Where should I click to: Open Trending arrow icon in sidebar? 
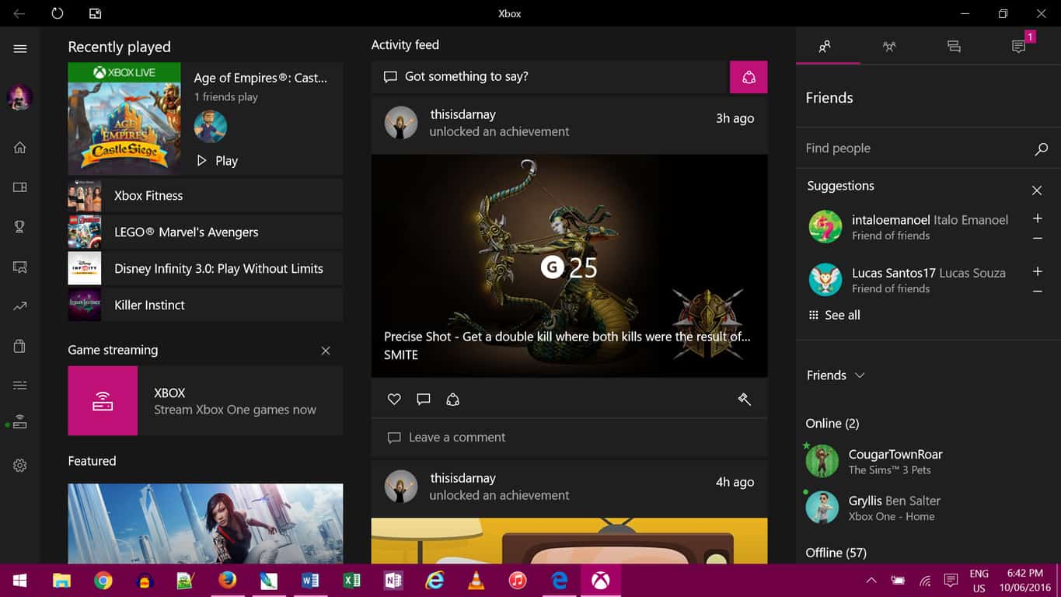(20, 306)
